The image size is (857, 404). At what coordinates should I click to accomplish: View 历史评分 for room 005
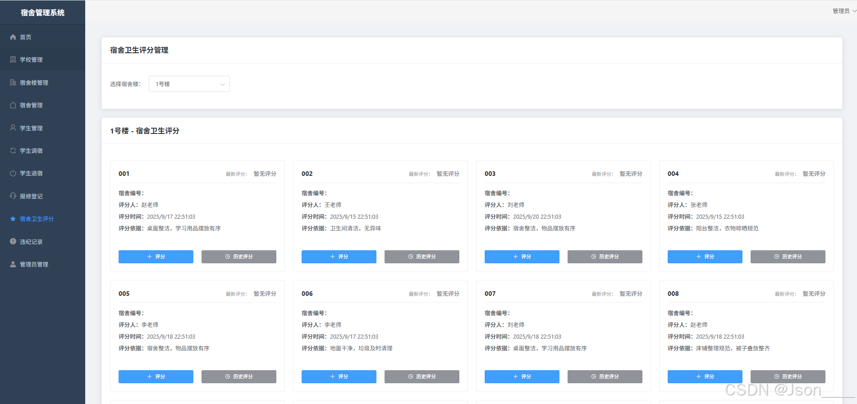tap(239, 376)
